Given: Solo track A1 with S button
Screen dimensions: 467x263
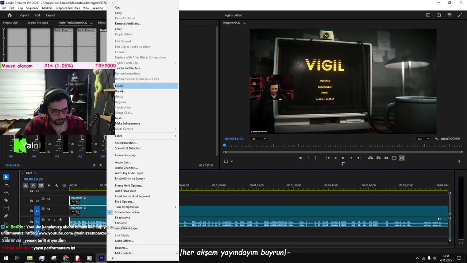Looking at the screenshot, I should click(55, 220).
